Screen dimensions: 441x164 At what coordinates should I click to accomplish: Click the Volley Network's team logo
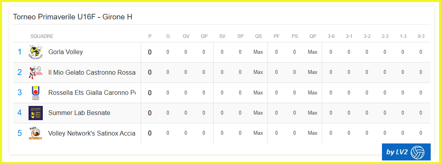pyautogui.click(x=35, y=133)
